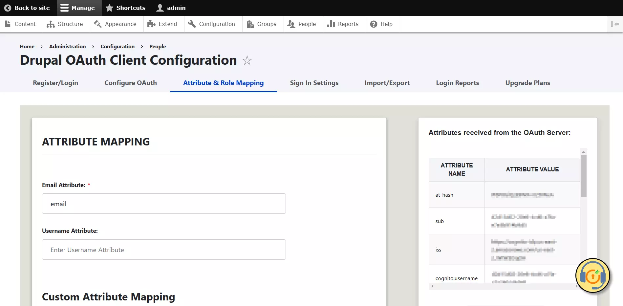Switch to the Sign In Settings tab
The width and height of the screenshot is (623, 306).
point(314,83)
